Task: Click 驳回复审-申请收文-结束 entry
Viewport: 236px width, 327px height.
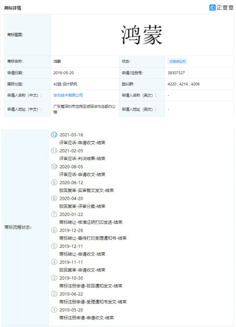Action: point(82,270)
